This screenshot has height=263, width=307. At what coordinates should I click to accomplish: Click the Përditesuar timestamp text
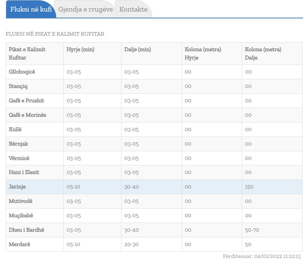[x=262, y=257]
